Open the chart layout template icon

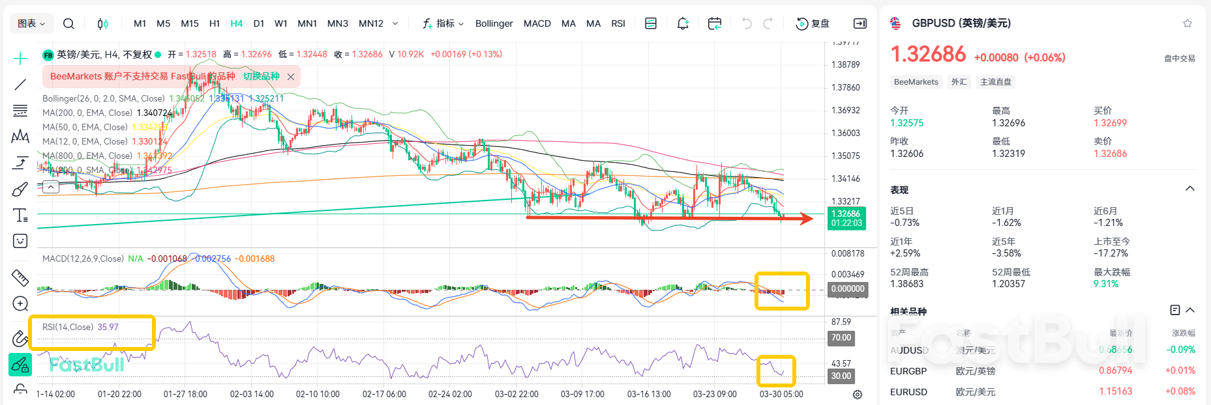click(650, 23)
